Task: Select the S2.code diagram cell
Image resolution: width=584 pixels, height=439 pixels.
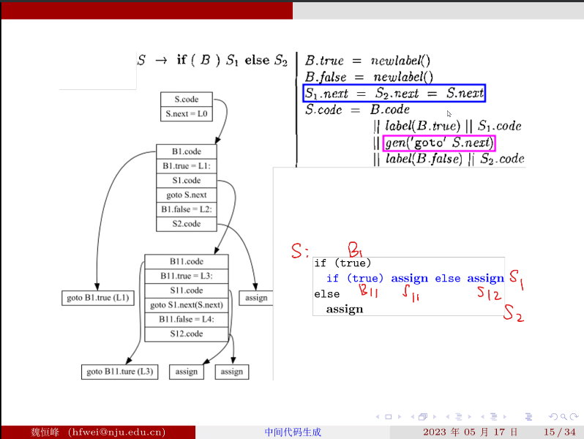Action: pos(187,224)
